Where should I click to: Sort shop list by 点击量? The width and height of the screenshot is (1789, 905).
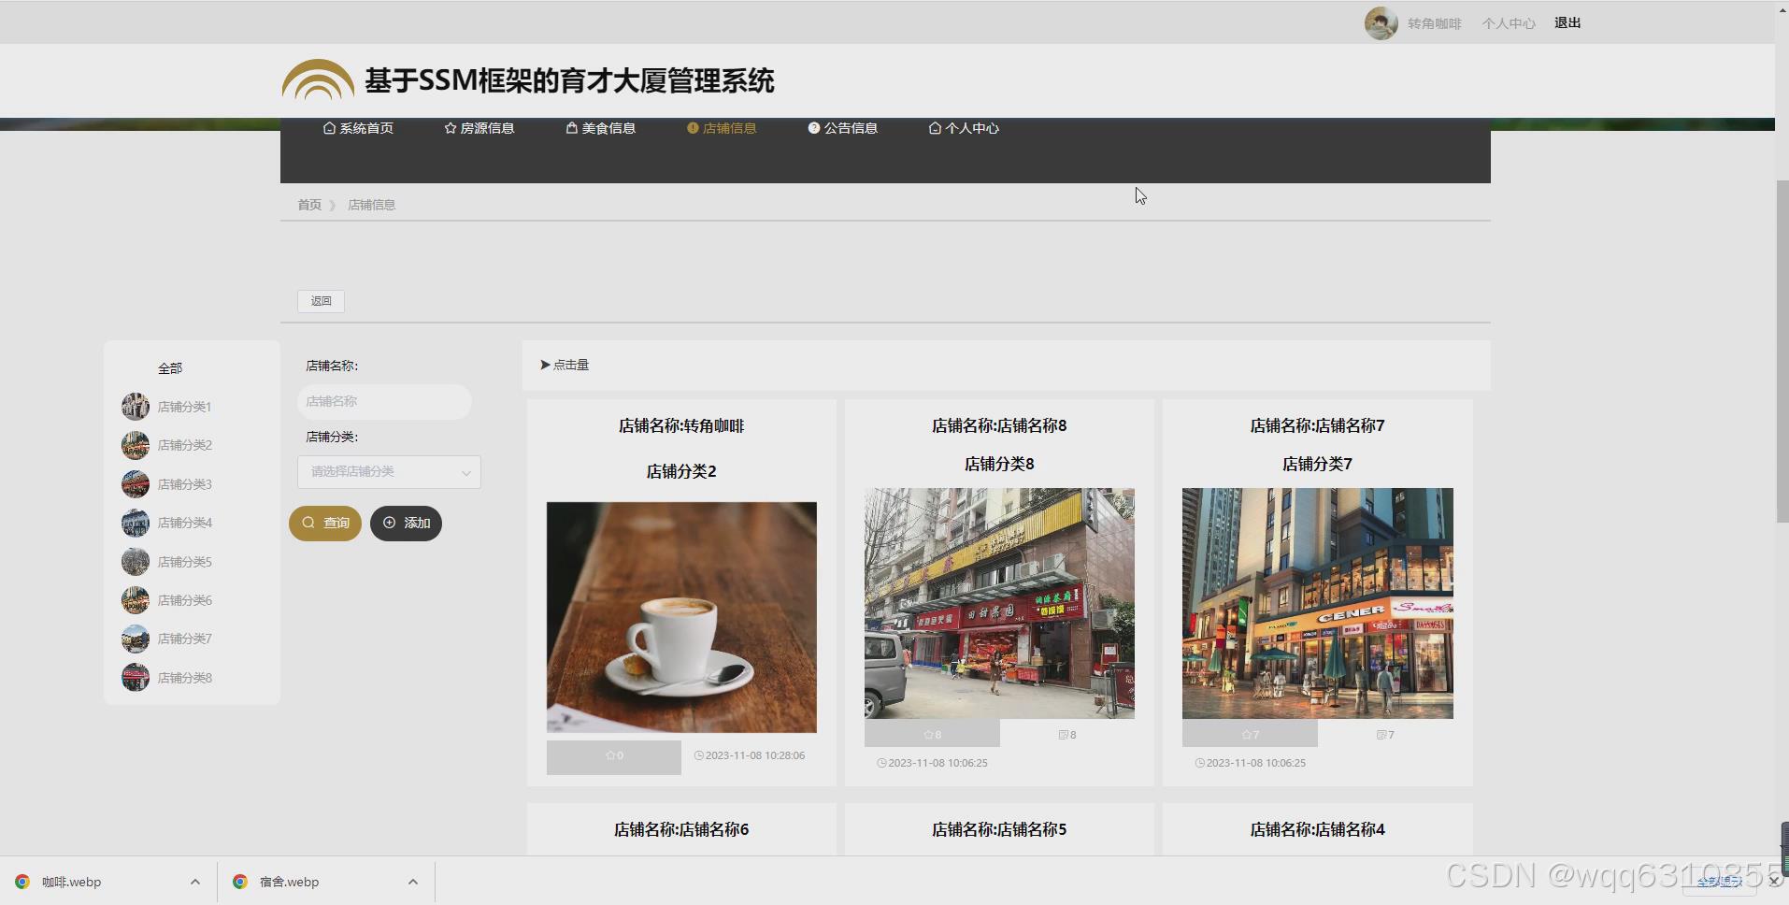[565, 366]
